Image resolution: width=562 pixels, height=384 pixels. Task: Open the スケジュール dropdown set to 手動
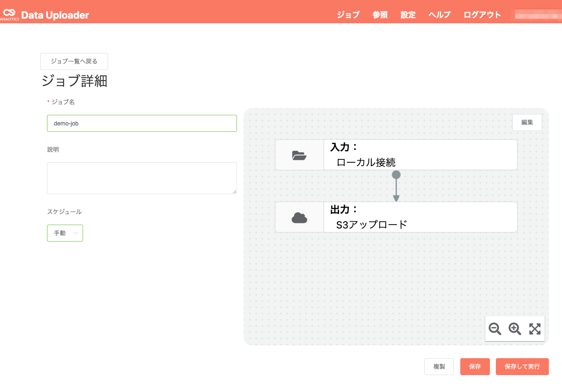pos(64,233)
